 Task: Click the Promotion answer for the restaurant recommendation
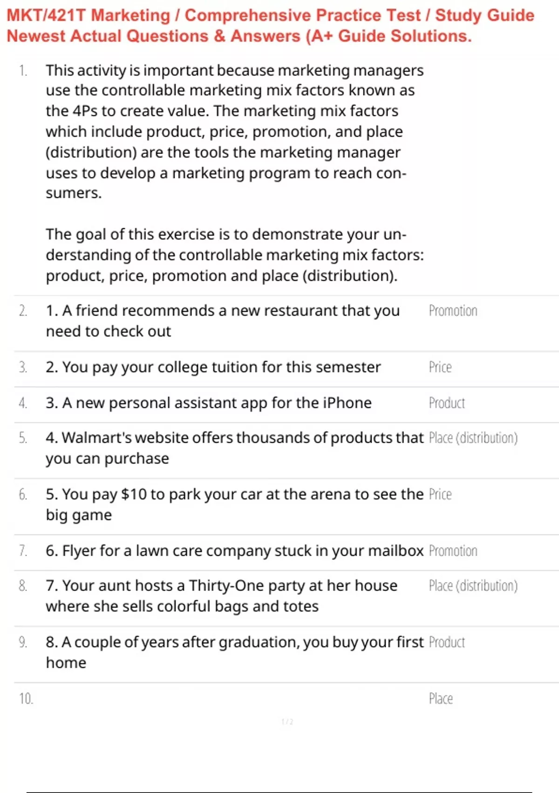coord(453,311)
